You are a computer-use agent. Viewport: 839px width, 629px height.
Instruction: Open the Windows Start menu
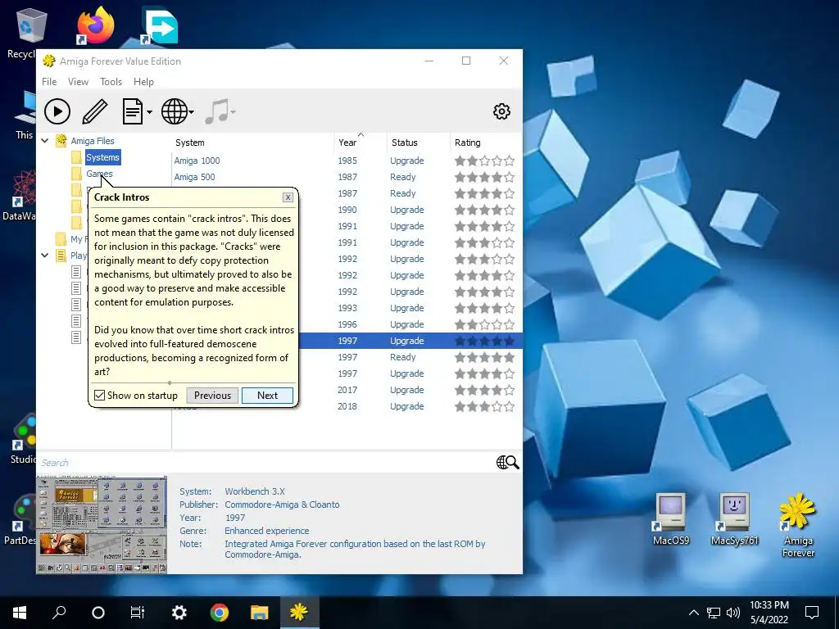pyautogui.click(x=20, y=613)
